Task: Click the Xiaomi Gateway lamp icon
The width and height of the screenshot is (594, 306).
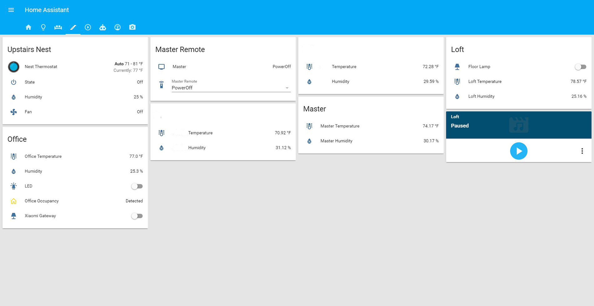Action: (13, 216)
